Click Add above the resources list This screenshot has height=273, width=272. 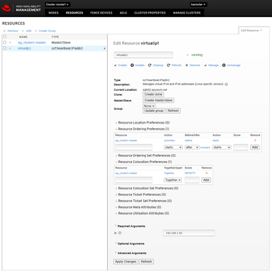pos(27,31)
